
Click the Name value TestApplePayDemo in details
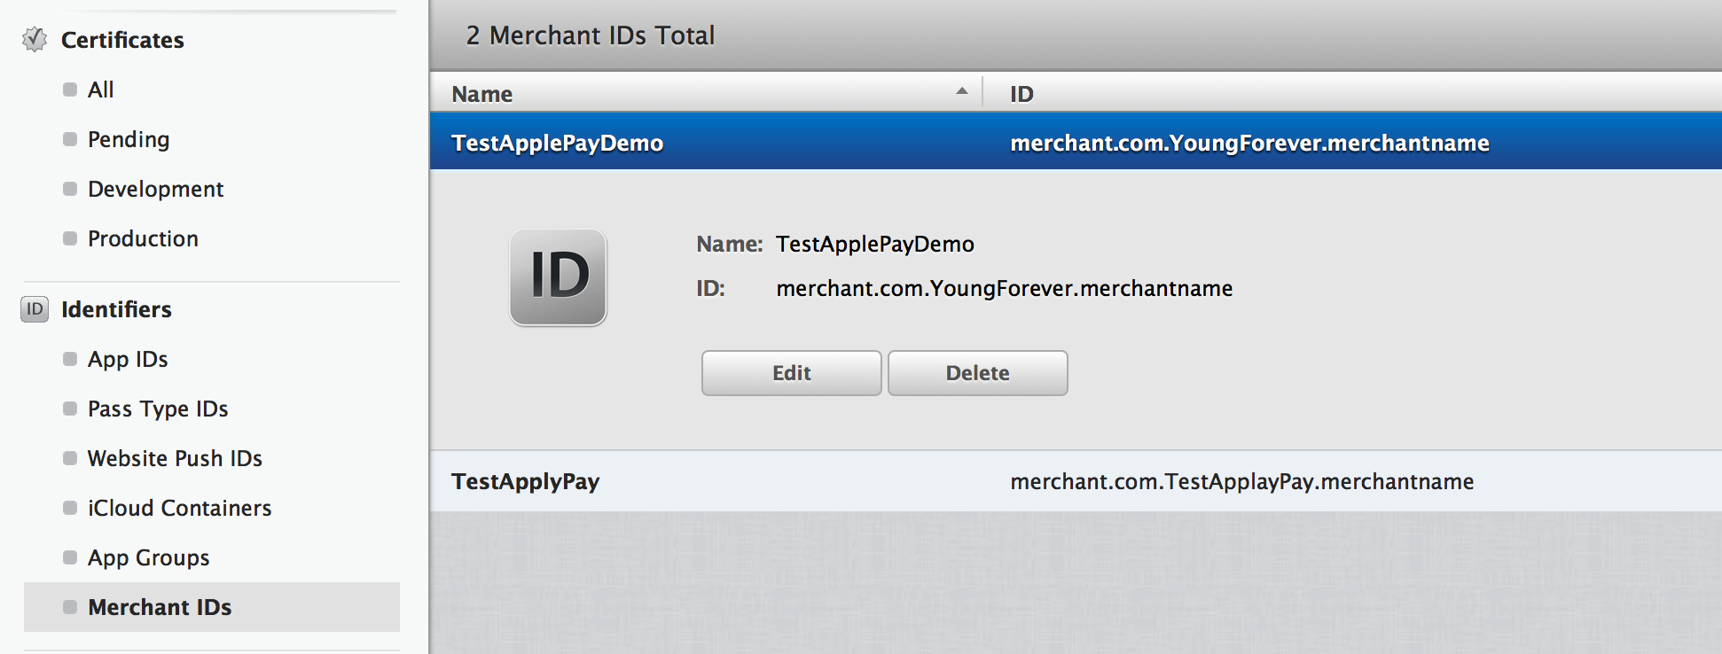click(x=875, y=244)
